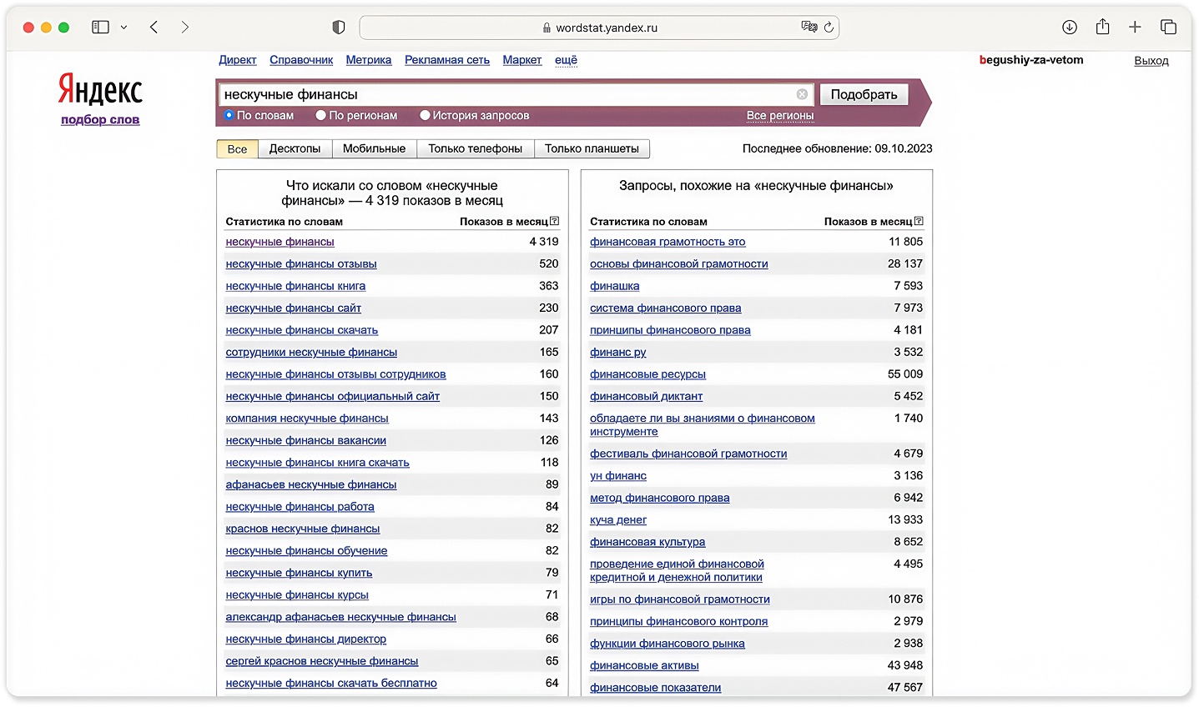Click the translate page icon in address bar
The height and width of the screenshot is (707, 1199).
point(809,28)
